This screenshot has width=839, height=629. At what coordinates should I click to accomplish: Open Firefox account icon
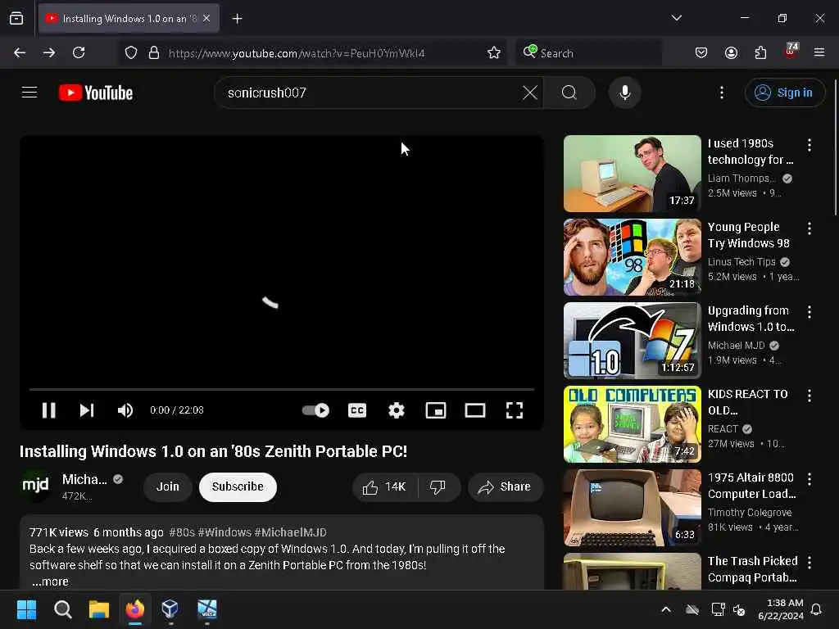731,52
